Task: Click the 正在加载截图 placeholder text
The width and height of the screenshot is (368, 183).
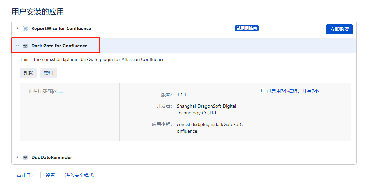Action: click(46, 91)
